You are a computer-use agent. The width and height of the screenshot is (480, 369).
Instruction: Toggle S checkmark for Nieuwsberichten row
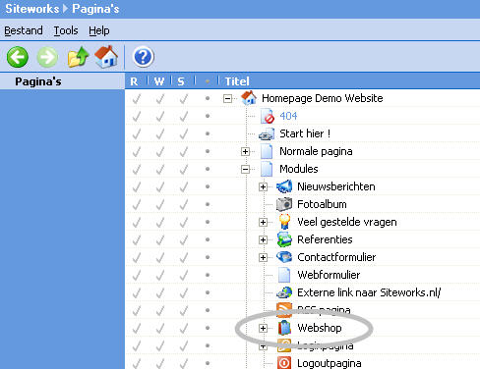tap(183, 186)
